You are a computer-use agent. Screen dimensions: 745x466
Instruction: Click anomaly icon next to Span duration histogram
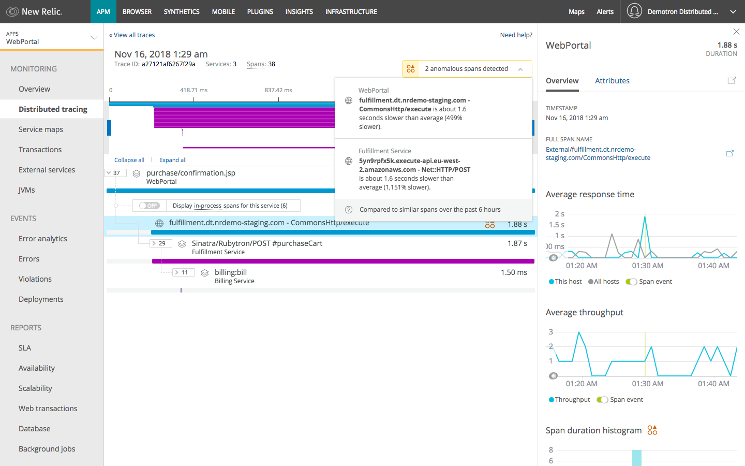(652, 430)
